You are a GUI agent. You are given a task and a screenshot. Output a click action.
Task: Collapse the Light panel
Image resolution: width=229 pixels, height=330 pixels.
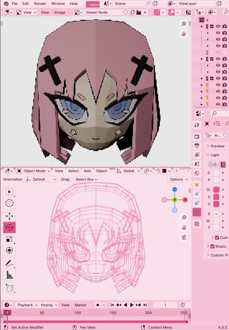coord(216,155)
